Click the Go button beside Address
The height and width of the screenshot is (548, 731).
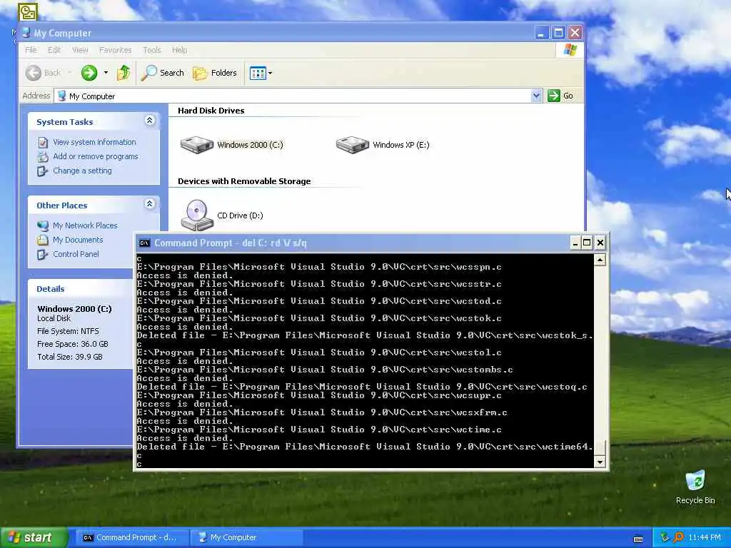point(561,96)
